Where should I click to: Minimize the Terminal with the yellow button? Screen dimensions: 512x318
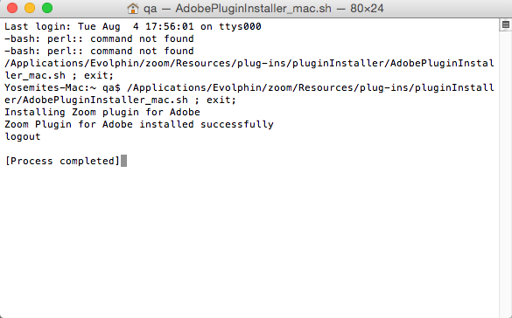30,8
